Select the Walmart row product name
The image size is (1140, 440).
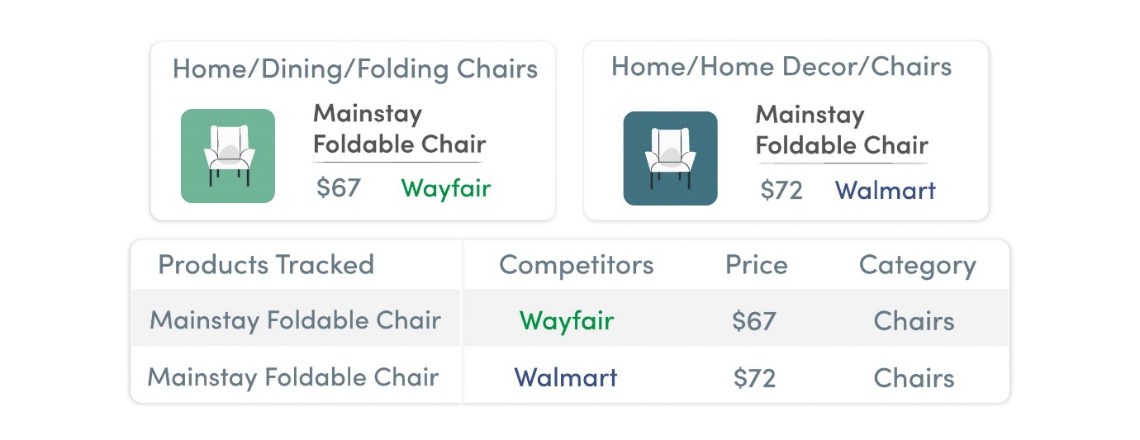pyautogui.click(x=293, y=377)
